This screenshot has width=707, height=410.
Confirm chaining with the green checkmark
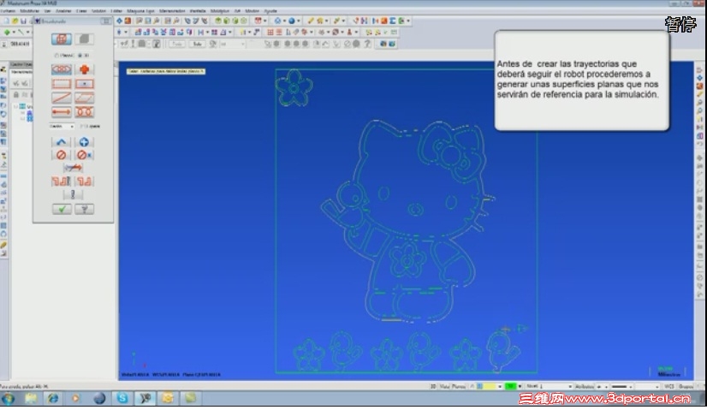pos(62,209)
